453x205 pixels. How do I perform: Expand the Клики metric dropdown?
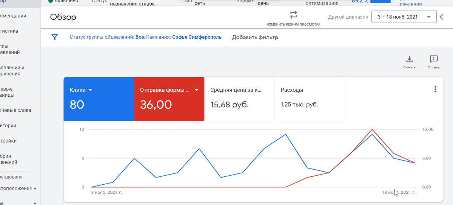click(90, 90)
